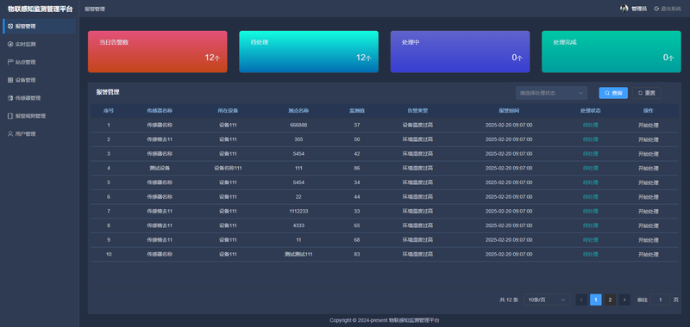690x327 pixels.
Task: Click the monitored value 86 cell
Action: pos(357,168)
